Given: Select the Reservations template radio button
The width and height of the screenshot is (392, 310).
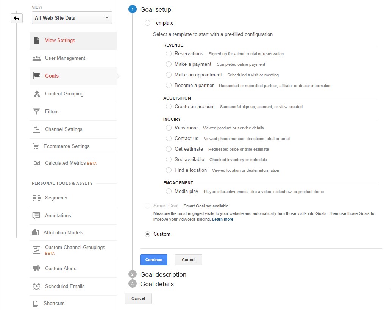Looking at the screenshot, I should [169, 54].
